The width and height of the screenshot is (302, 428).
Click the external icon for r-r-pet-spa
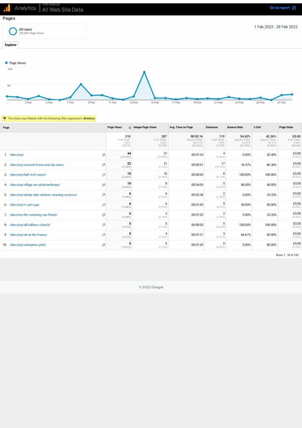(x=103, y=205)
